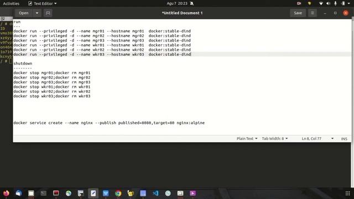Click the 'run' heading text
The height and width of the screenshot is (199, 354).
click(x=17, y=22)
